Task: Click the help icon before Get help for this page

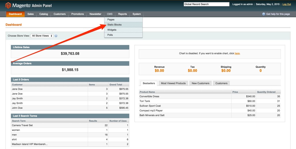Action: (x=264, y=14)
